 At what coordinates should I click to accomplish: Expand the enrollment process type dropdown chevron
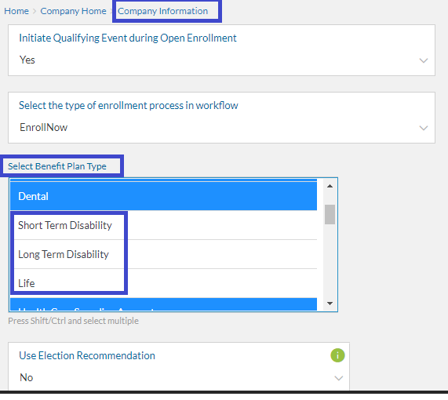[424, 128]
